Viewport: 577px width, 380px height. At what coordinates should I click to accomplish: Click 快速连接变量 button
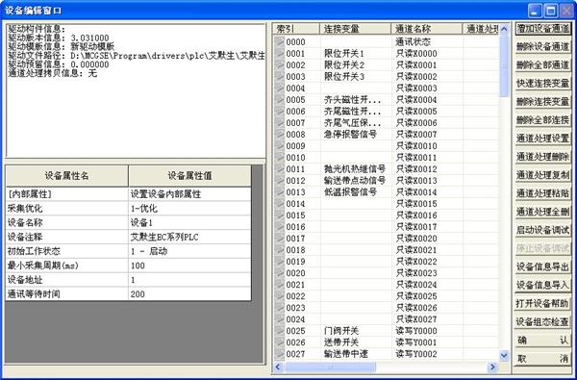[542, 84]
